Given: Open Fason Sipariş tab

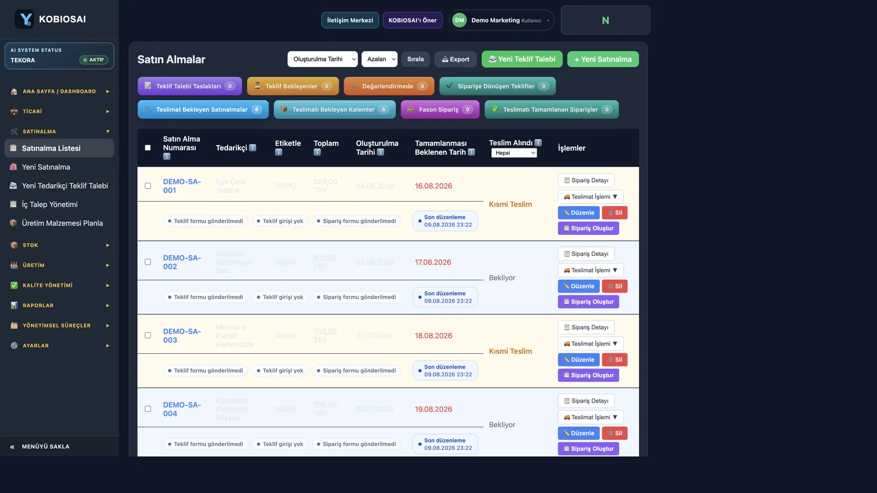Looking at the screenshot, I should click(440, 110).
